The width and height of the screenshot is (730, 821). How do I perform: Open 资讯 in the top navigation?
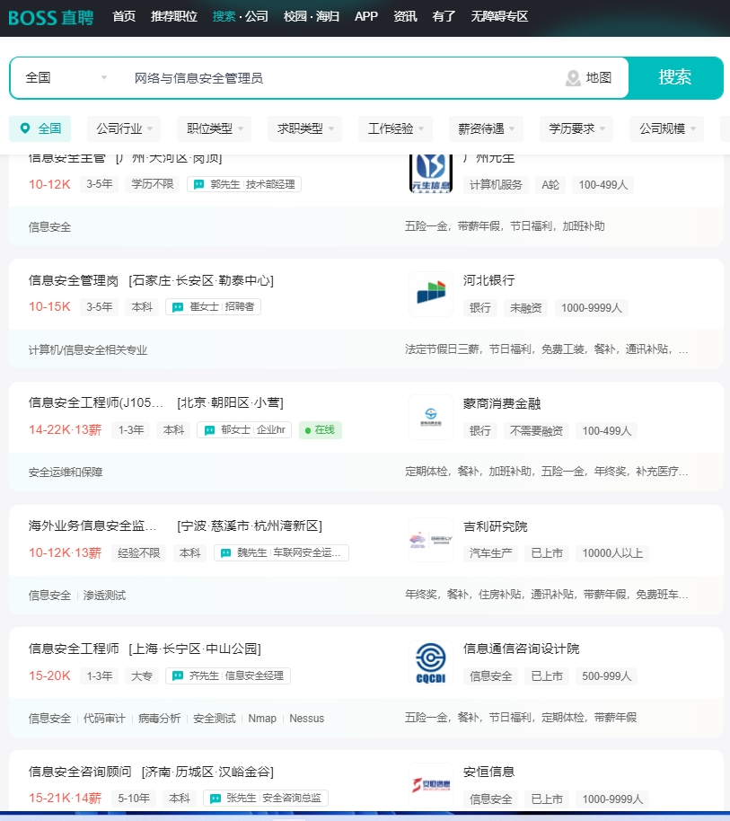pos(405,17)
